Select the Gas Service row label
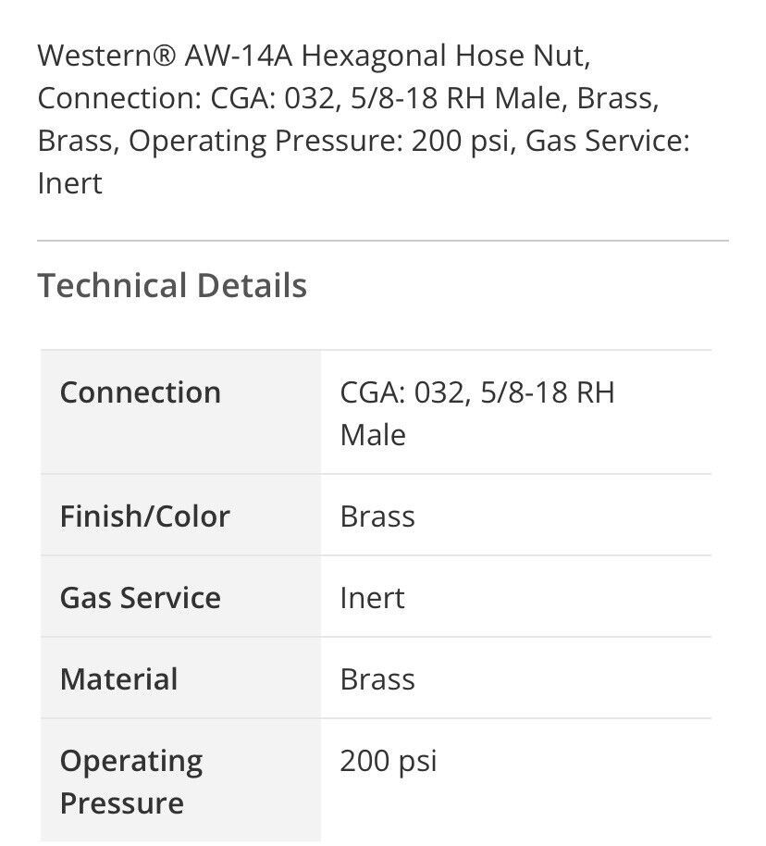The height and width of the screenshot is (846, 766). tap(141, 598)
